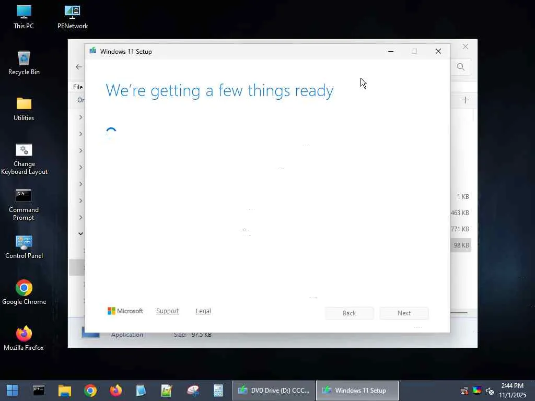Launch Chrome from the taskbar
535x401 pixels.
point(90,391)
